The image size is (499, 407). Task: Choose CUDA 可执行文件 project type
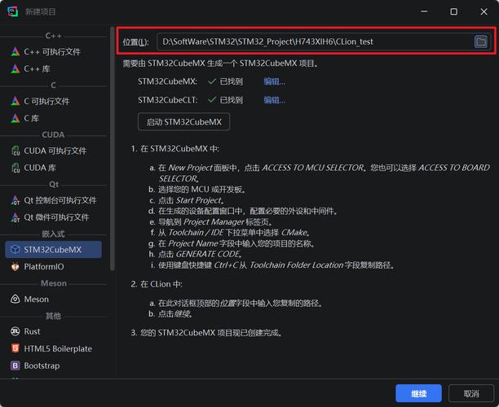[54, 151]
